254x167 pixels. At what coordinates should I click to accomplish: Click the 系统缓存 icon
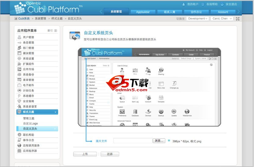[19, 96]
